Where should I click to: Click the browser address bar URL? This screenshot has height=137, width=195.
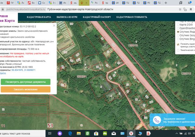coord(26,9)
